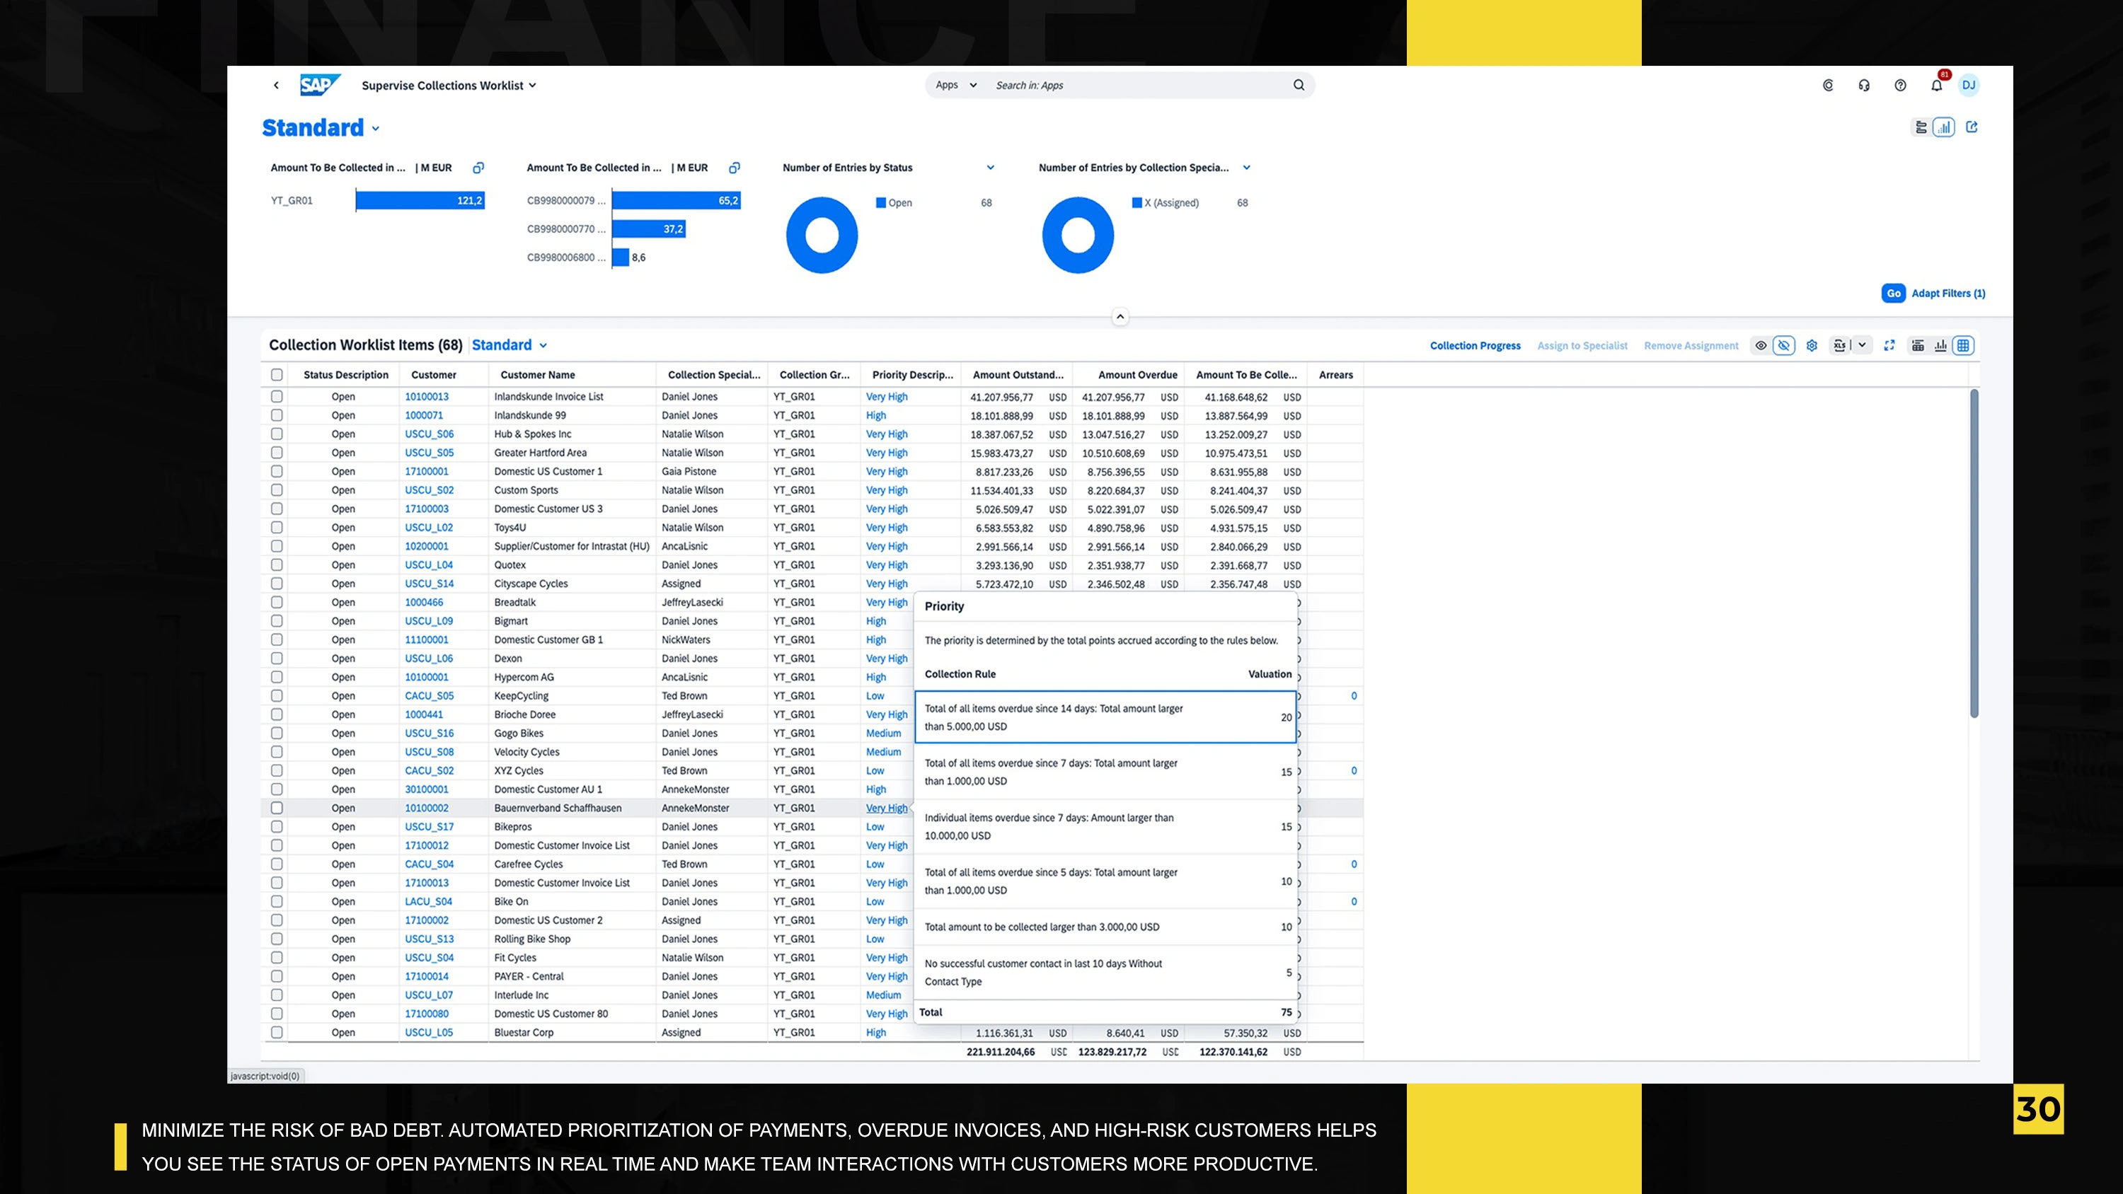Enter full screen mode for table

tap(1889, 345)
